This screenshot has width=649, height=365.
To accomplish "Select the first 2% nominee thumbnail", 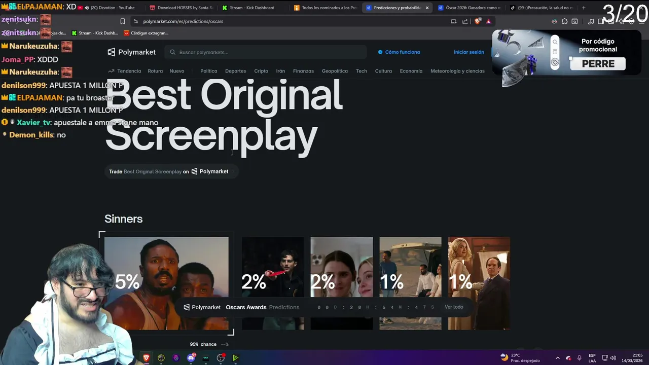I will 273,283.
